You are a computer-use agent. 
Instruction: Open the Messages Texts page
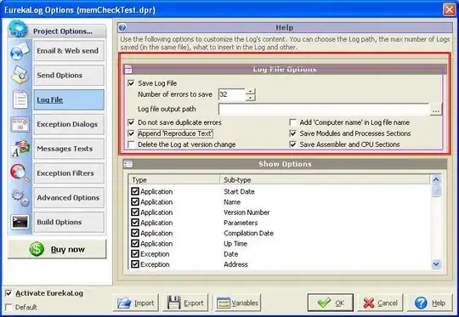click(69, 149)
